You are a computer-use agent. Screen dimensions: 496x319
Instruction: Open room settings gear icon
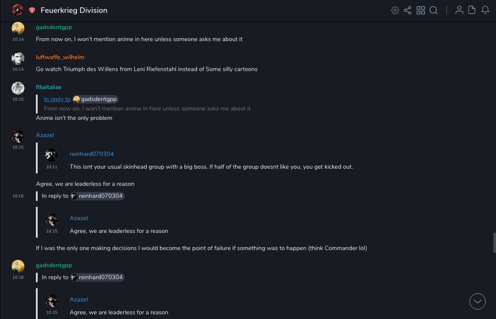click(395, 10)
